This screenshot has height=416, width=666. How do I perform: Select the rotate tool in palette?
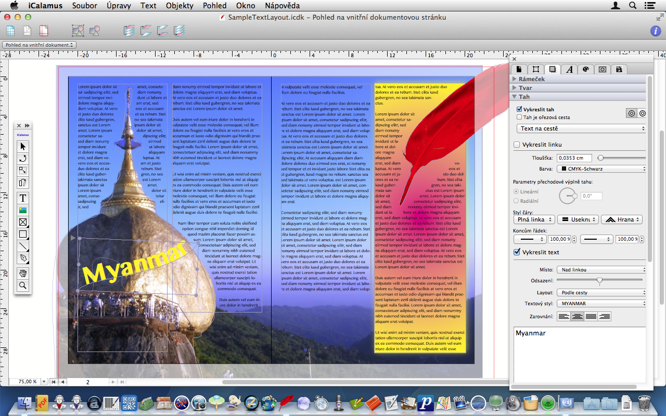pyautogui.click(x=23, y=158)
